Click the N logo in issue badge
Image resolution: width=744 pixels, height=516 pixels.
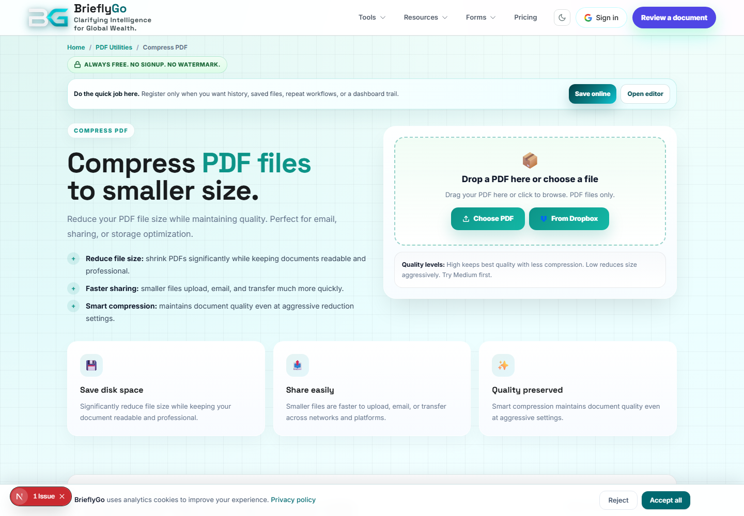point(20,496)
